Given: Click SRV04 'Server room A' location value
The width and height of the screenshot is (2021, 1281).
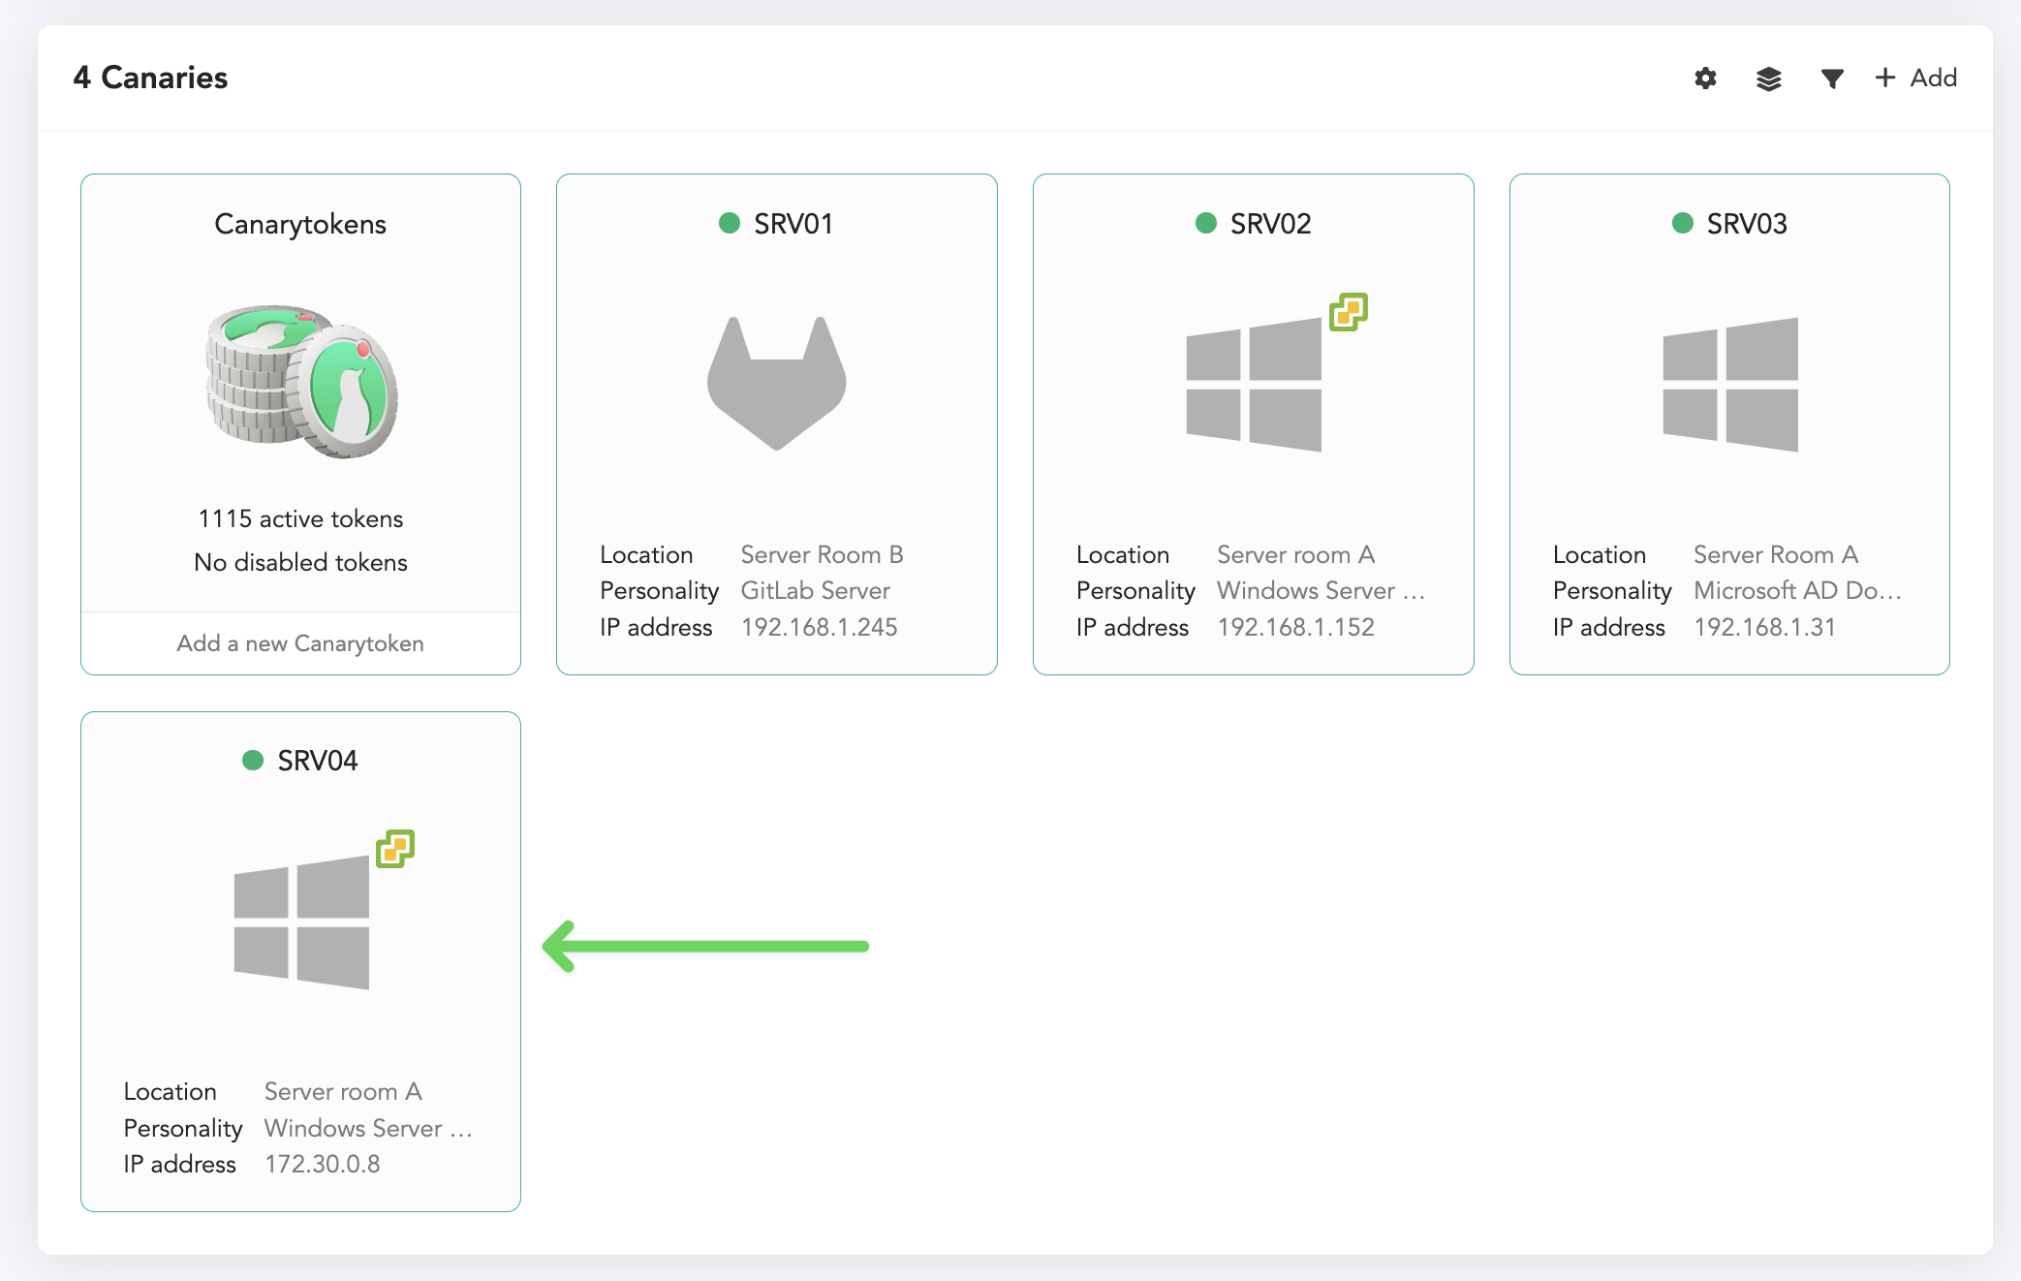Looking at the screenshot, I should click(x=343, y=1091).
